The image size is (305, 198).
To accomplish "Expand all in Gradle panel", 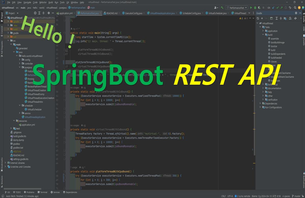I will tap(277, 18).
